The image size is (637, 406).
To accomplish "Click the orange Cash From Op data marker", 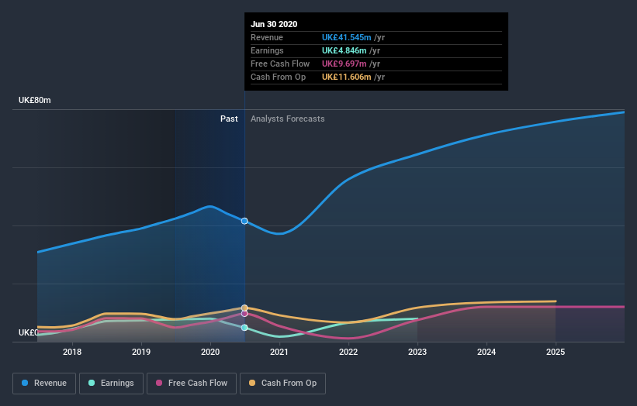I will [244, 308].
